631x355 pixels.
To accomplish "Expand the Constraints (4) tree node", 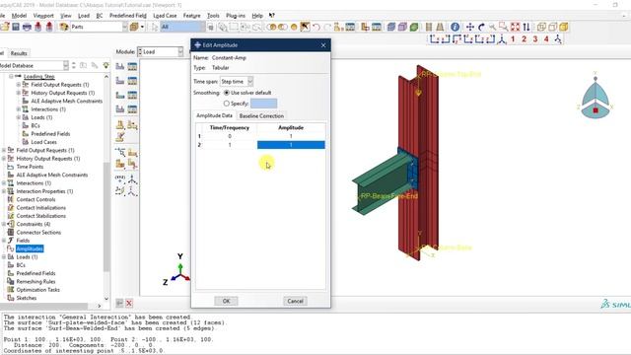I will 4,224.
